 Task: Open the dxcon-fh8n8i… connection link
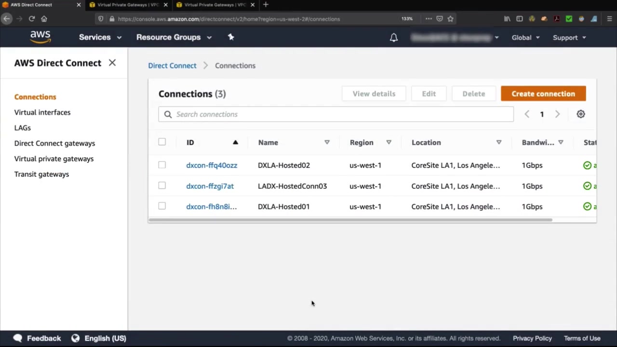coord(211,206)
